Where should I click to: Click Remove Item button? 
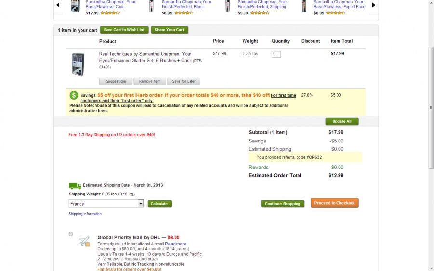[149, 81]
